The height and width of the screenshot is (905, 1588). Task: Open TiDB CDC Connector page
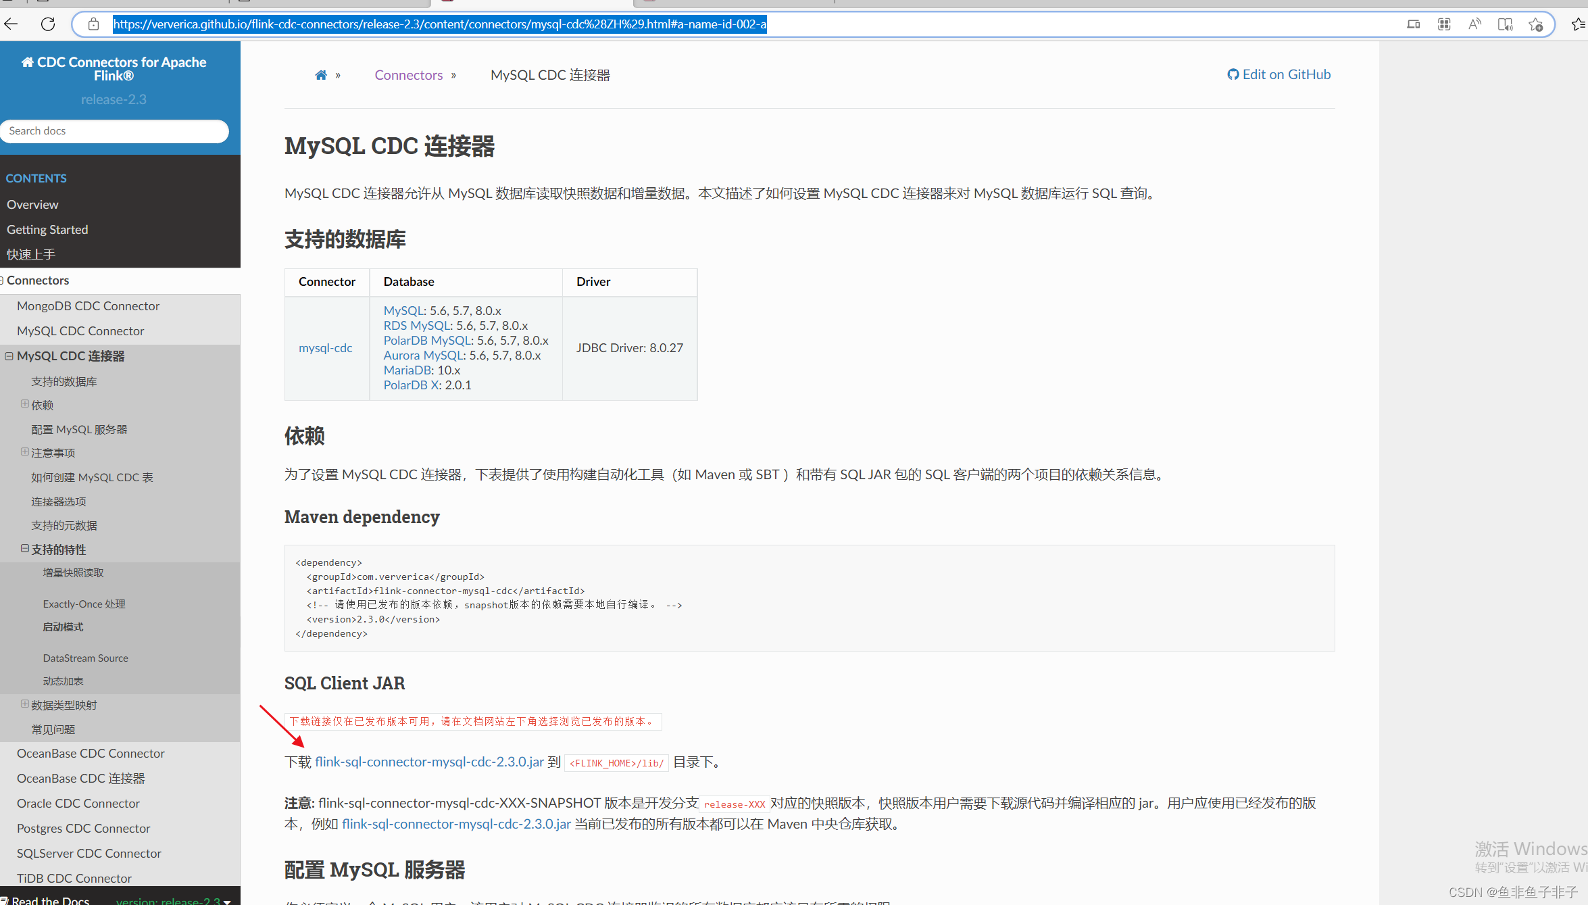[x=74, y=878]
